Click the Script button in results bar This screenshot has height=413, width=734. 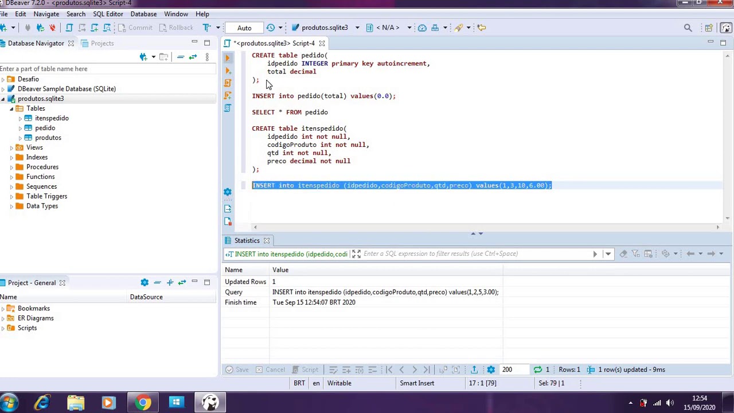click(x=304, y=369)
